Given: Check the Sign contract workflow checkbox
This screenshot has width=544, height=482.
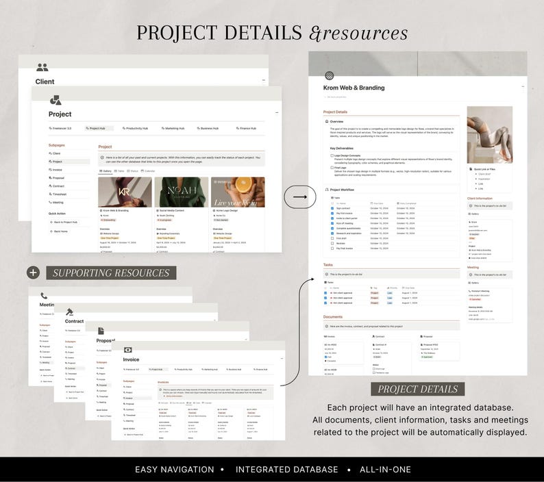Looking at the screenshot, I should [332, 208].
